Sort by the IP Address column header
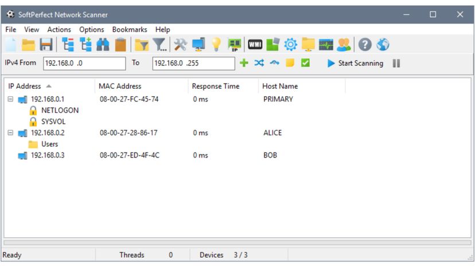 click(x=25, y=87)
